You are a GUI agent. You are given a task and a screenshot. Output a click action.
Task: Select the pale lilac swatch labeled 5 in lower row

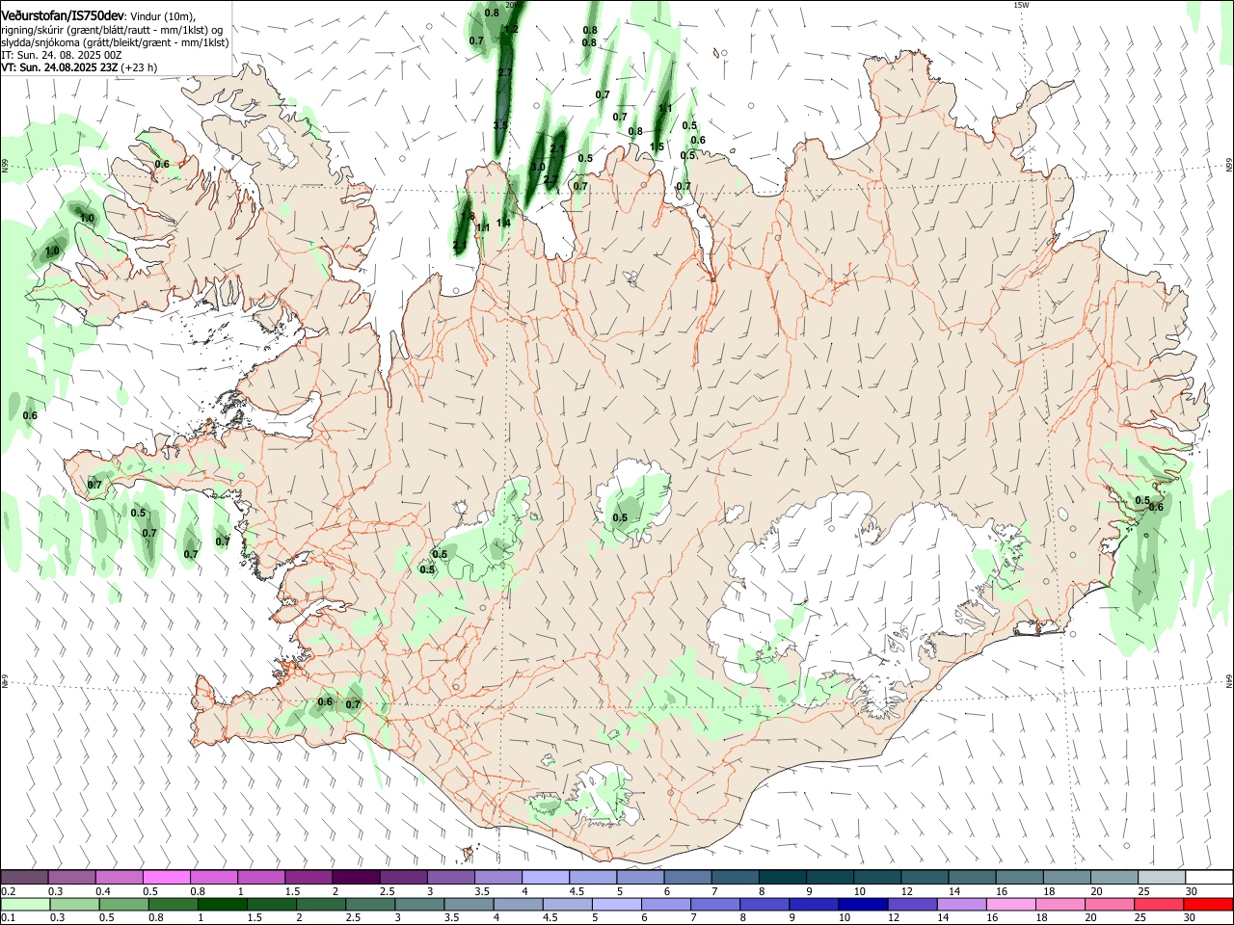[617, 904]
